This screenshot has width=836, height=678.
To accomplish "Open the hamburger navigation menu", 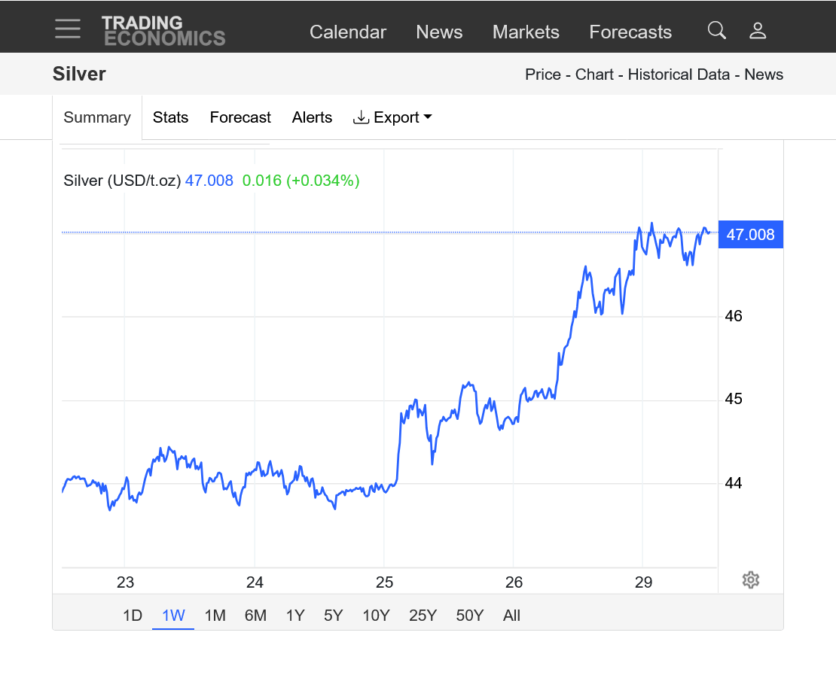I will (x=68, y=29).
